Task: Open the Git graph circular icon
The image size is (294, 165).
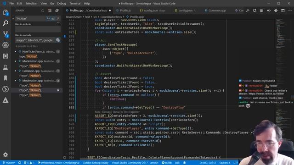Action: point(6,89)
